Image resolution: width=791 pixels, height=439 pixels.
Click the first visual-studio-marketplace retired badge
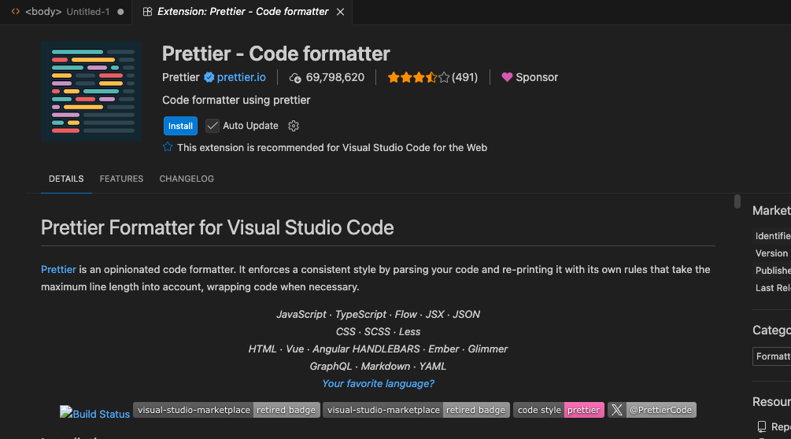pos(227,410)
